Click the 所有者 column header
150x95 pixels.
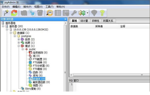click(x=106, y=26)
